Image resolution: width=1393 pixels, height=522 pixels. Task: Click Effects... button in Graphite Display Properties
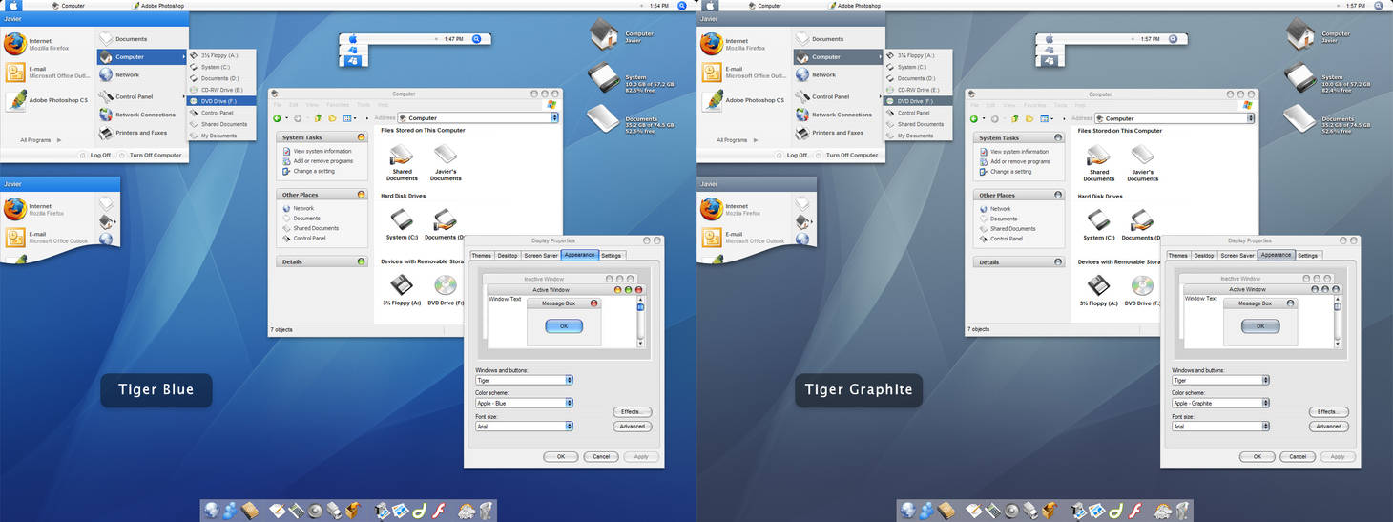pyautogui.click(x=1328, y=411)
